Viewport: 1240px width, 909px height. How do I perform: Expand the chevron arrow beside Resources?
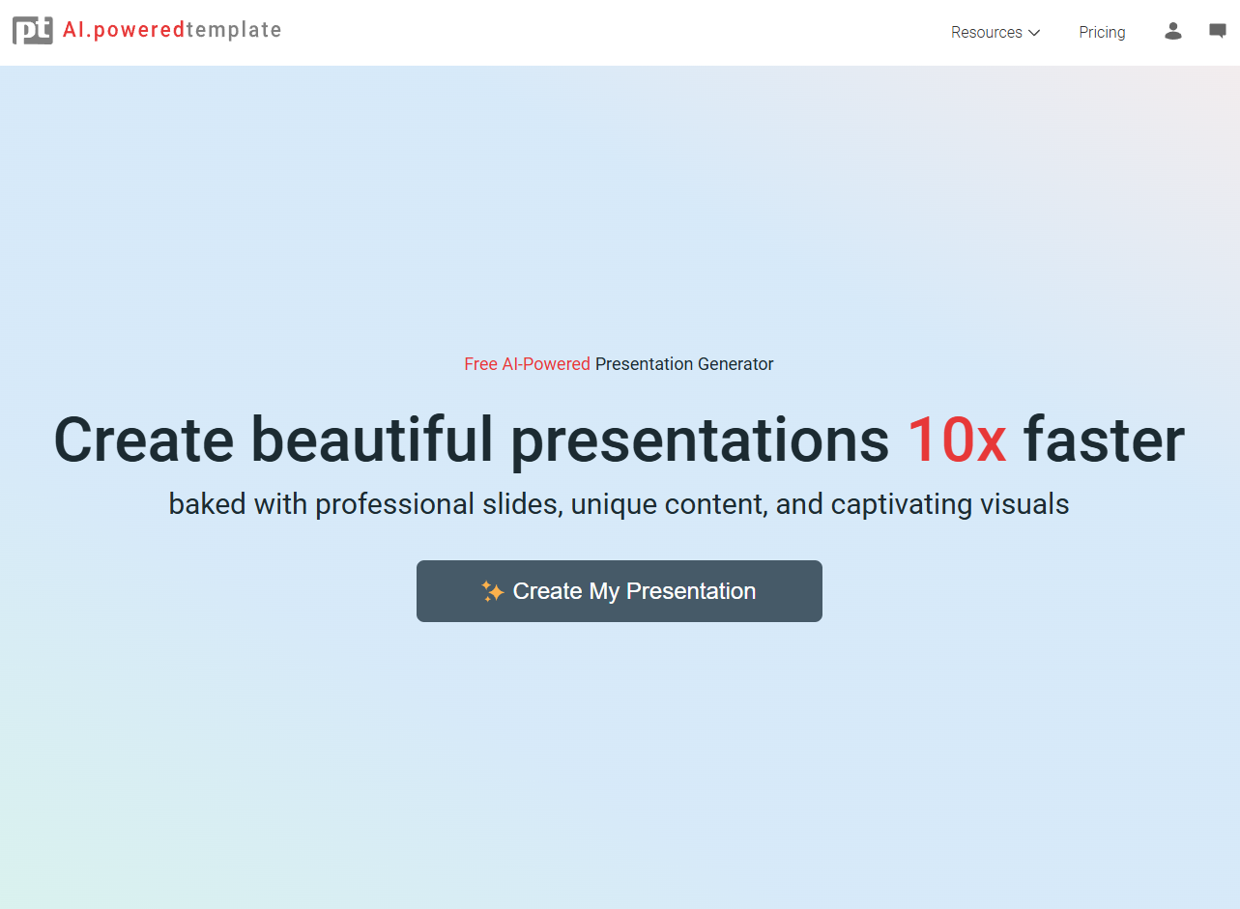point(1034,33)
